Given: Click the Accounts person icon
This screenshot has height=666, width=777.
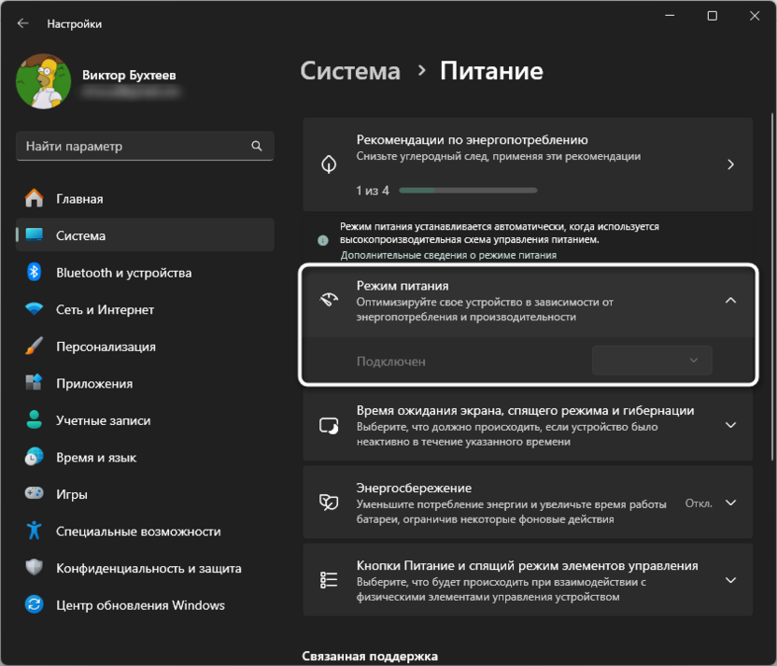Looking at the screenshot, I should pos(35,420).
